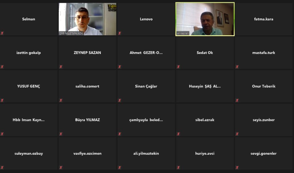This screenshot has width=294, height=173.
Task: Click the ali.kaplan name label
Action: click(x=183, y=33)
